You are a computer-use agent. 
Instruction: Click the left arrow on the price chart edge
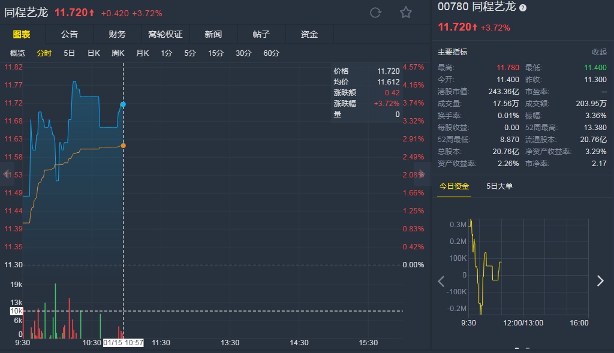(x=6, y=174)
